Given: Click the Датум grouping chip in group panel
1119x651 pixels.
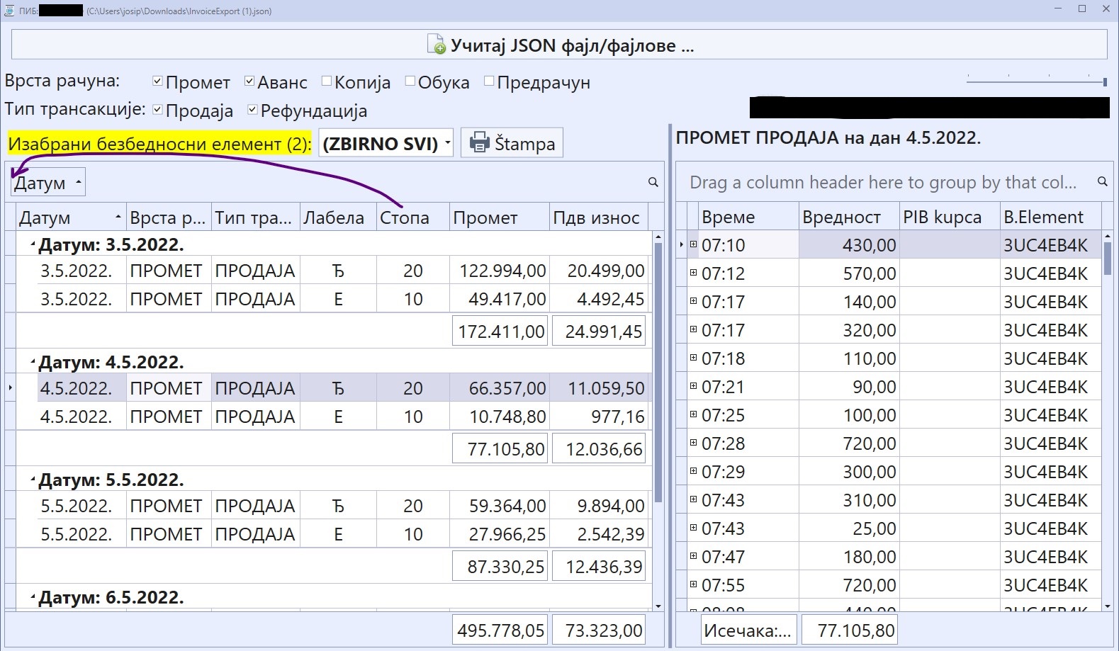Looking at the screenshot, I should tap(48, 183).
